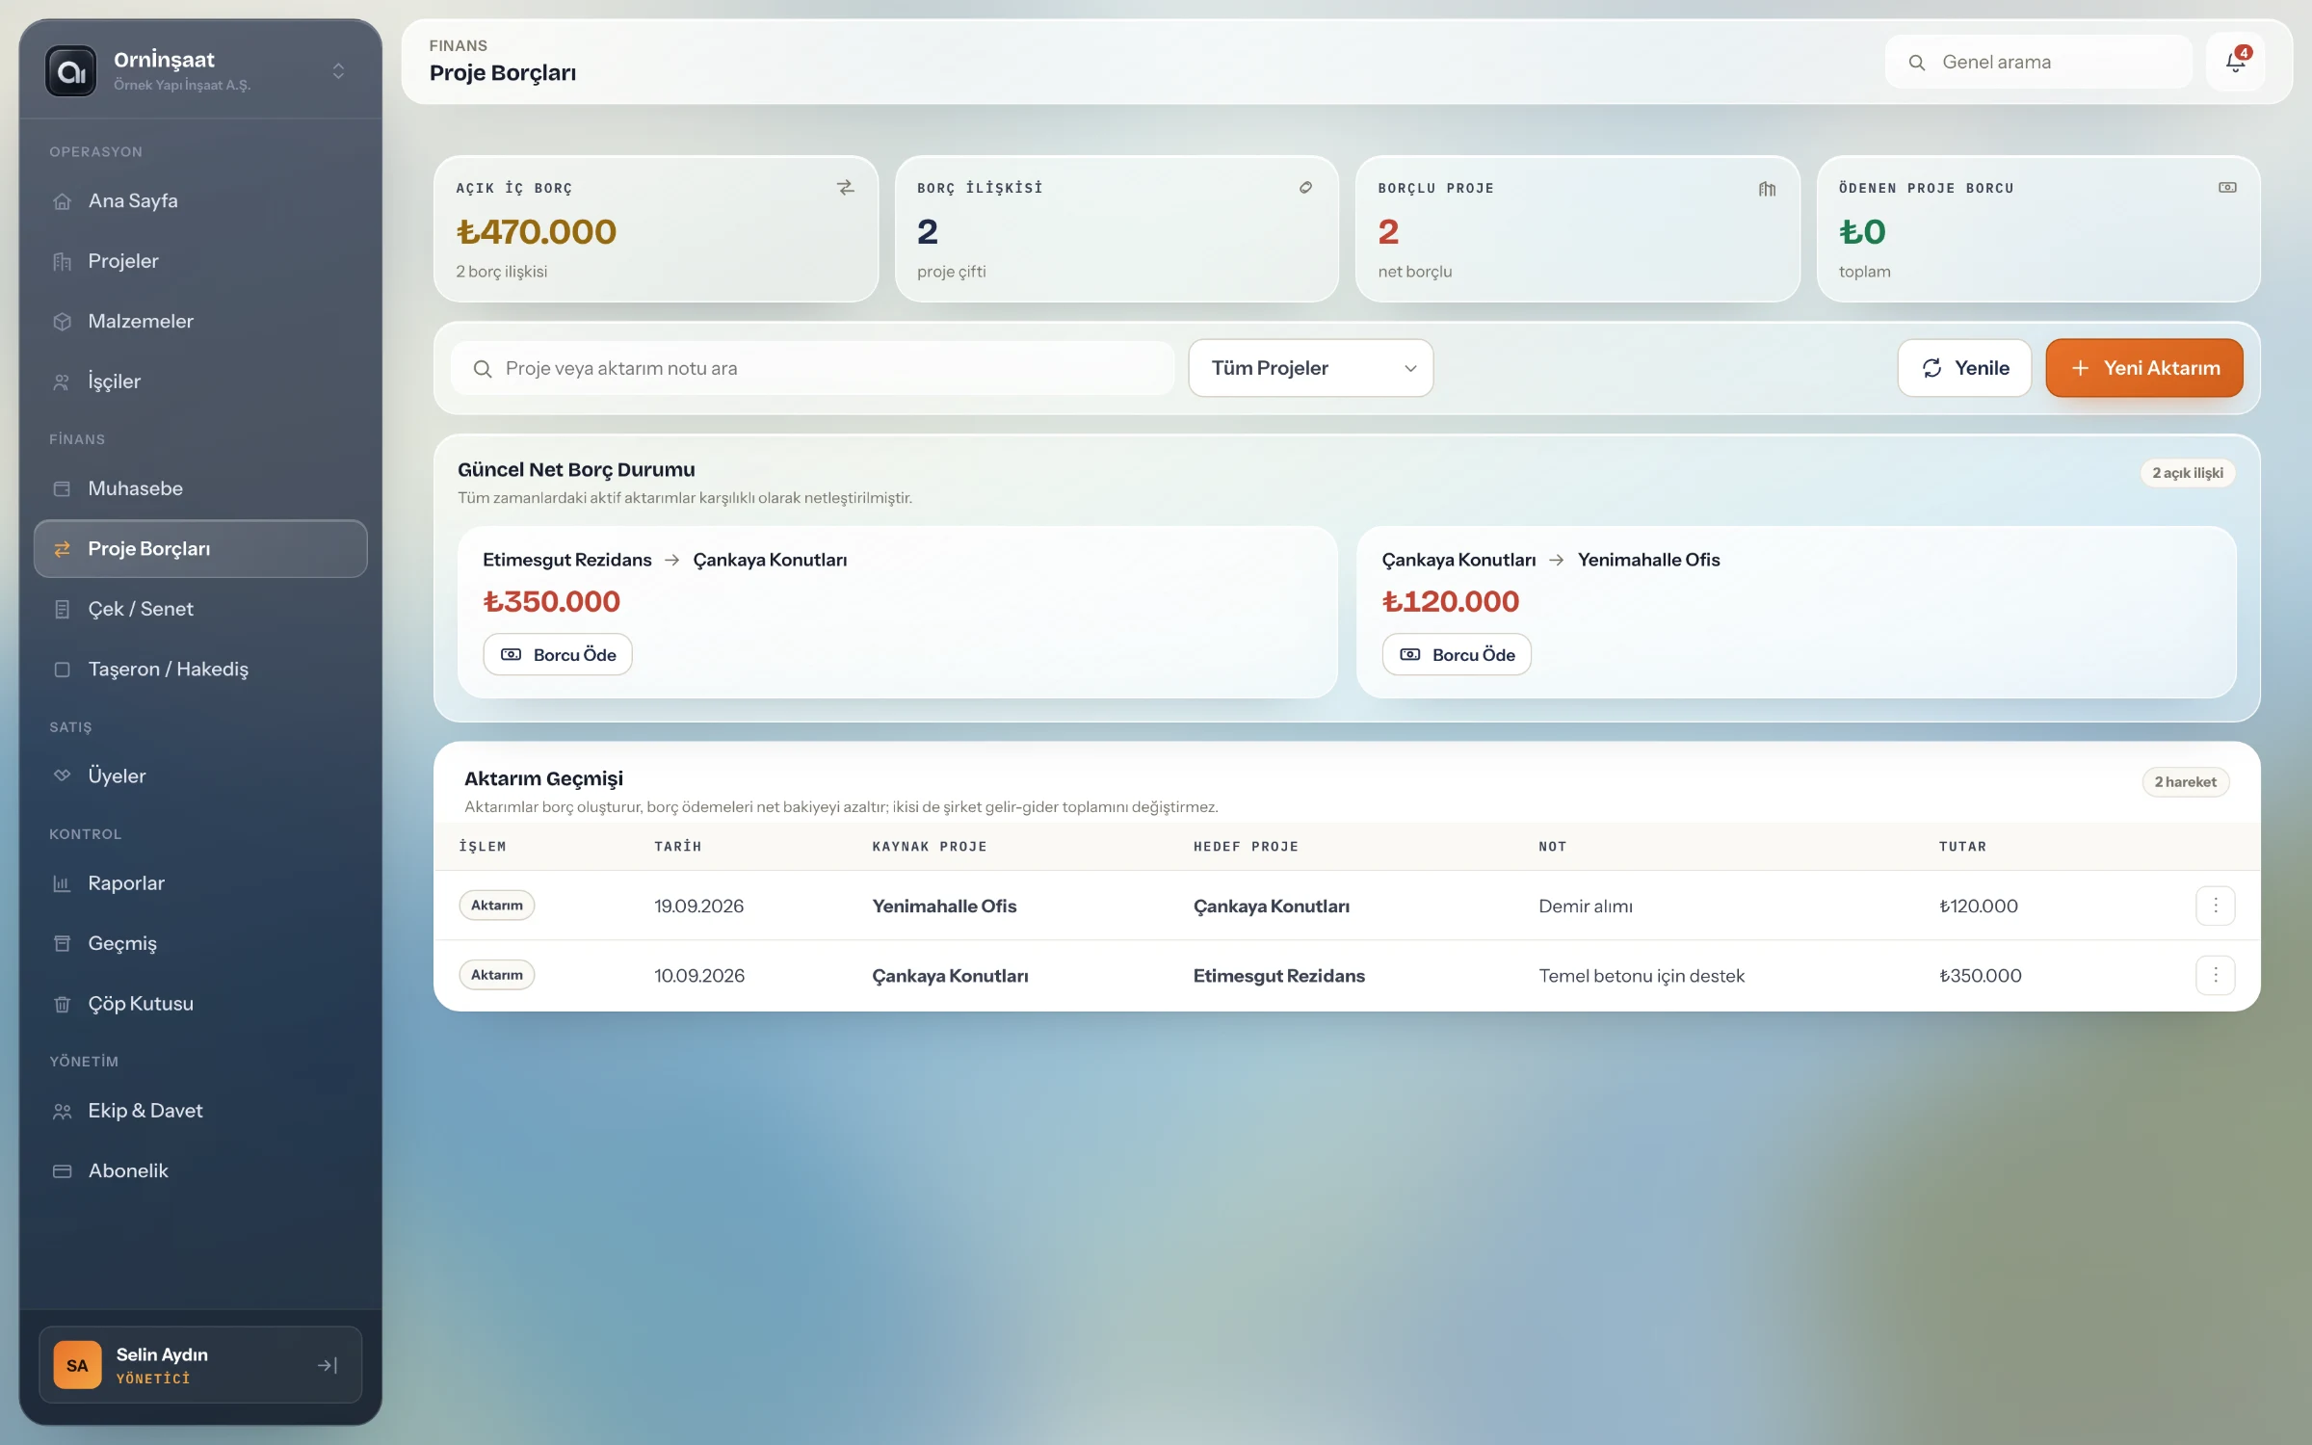The image size is (2312, 1445).
Task: Go to Ana Sayfa
Action: click(x=200, y=200)
